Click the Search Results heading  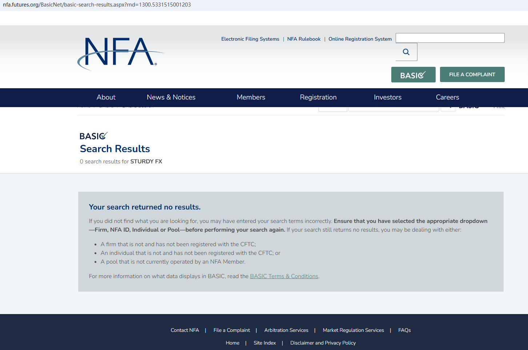[x=115, y=149]
